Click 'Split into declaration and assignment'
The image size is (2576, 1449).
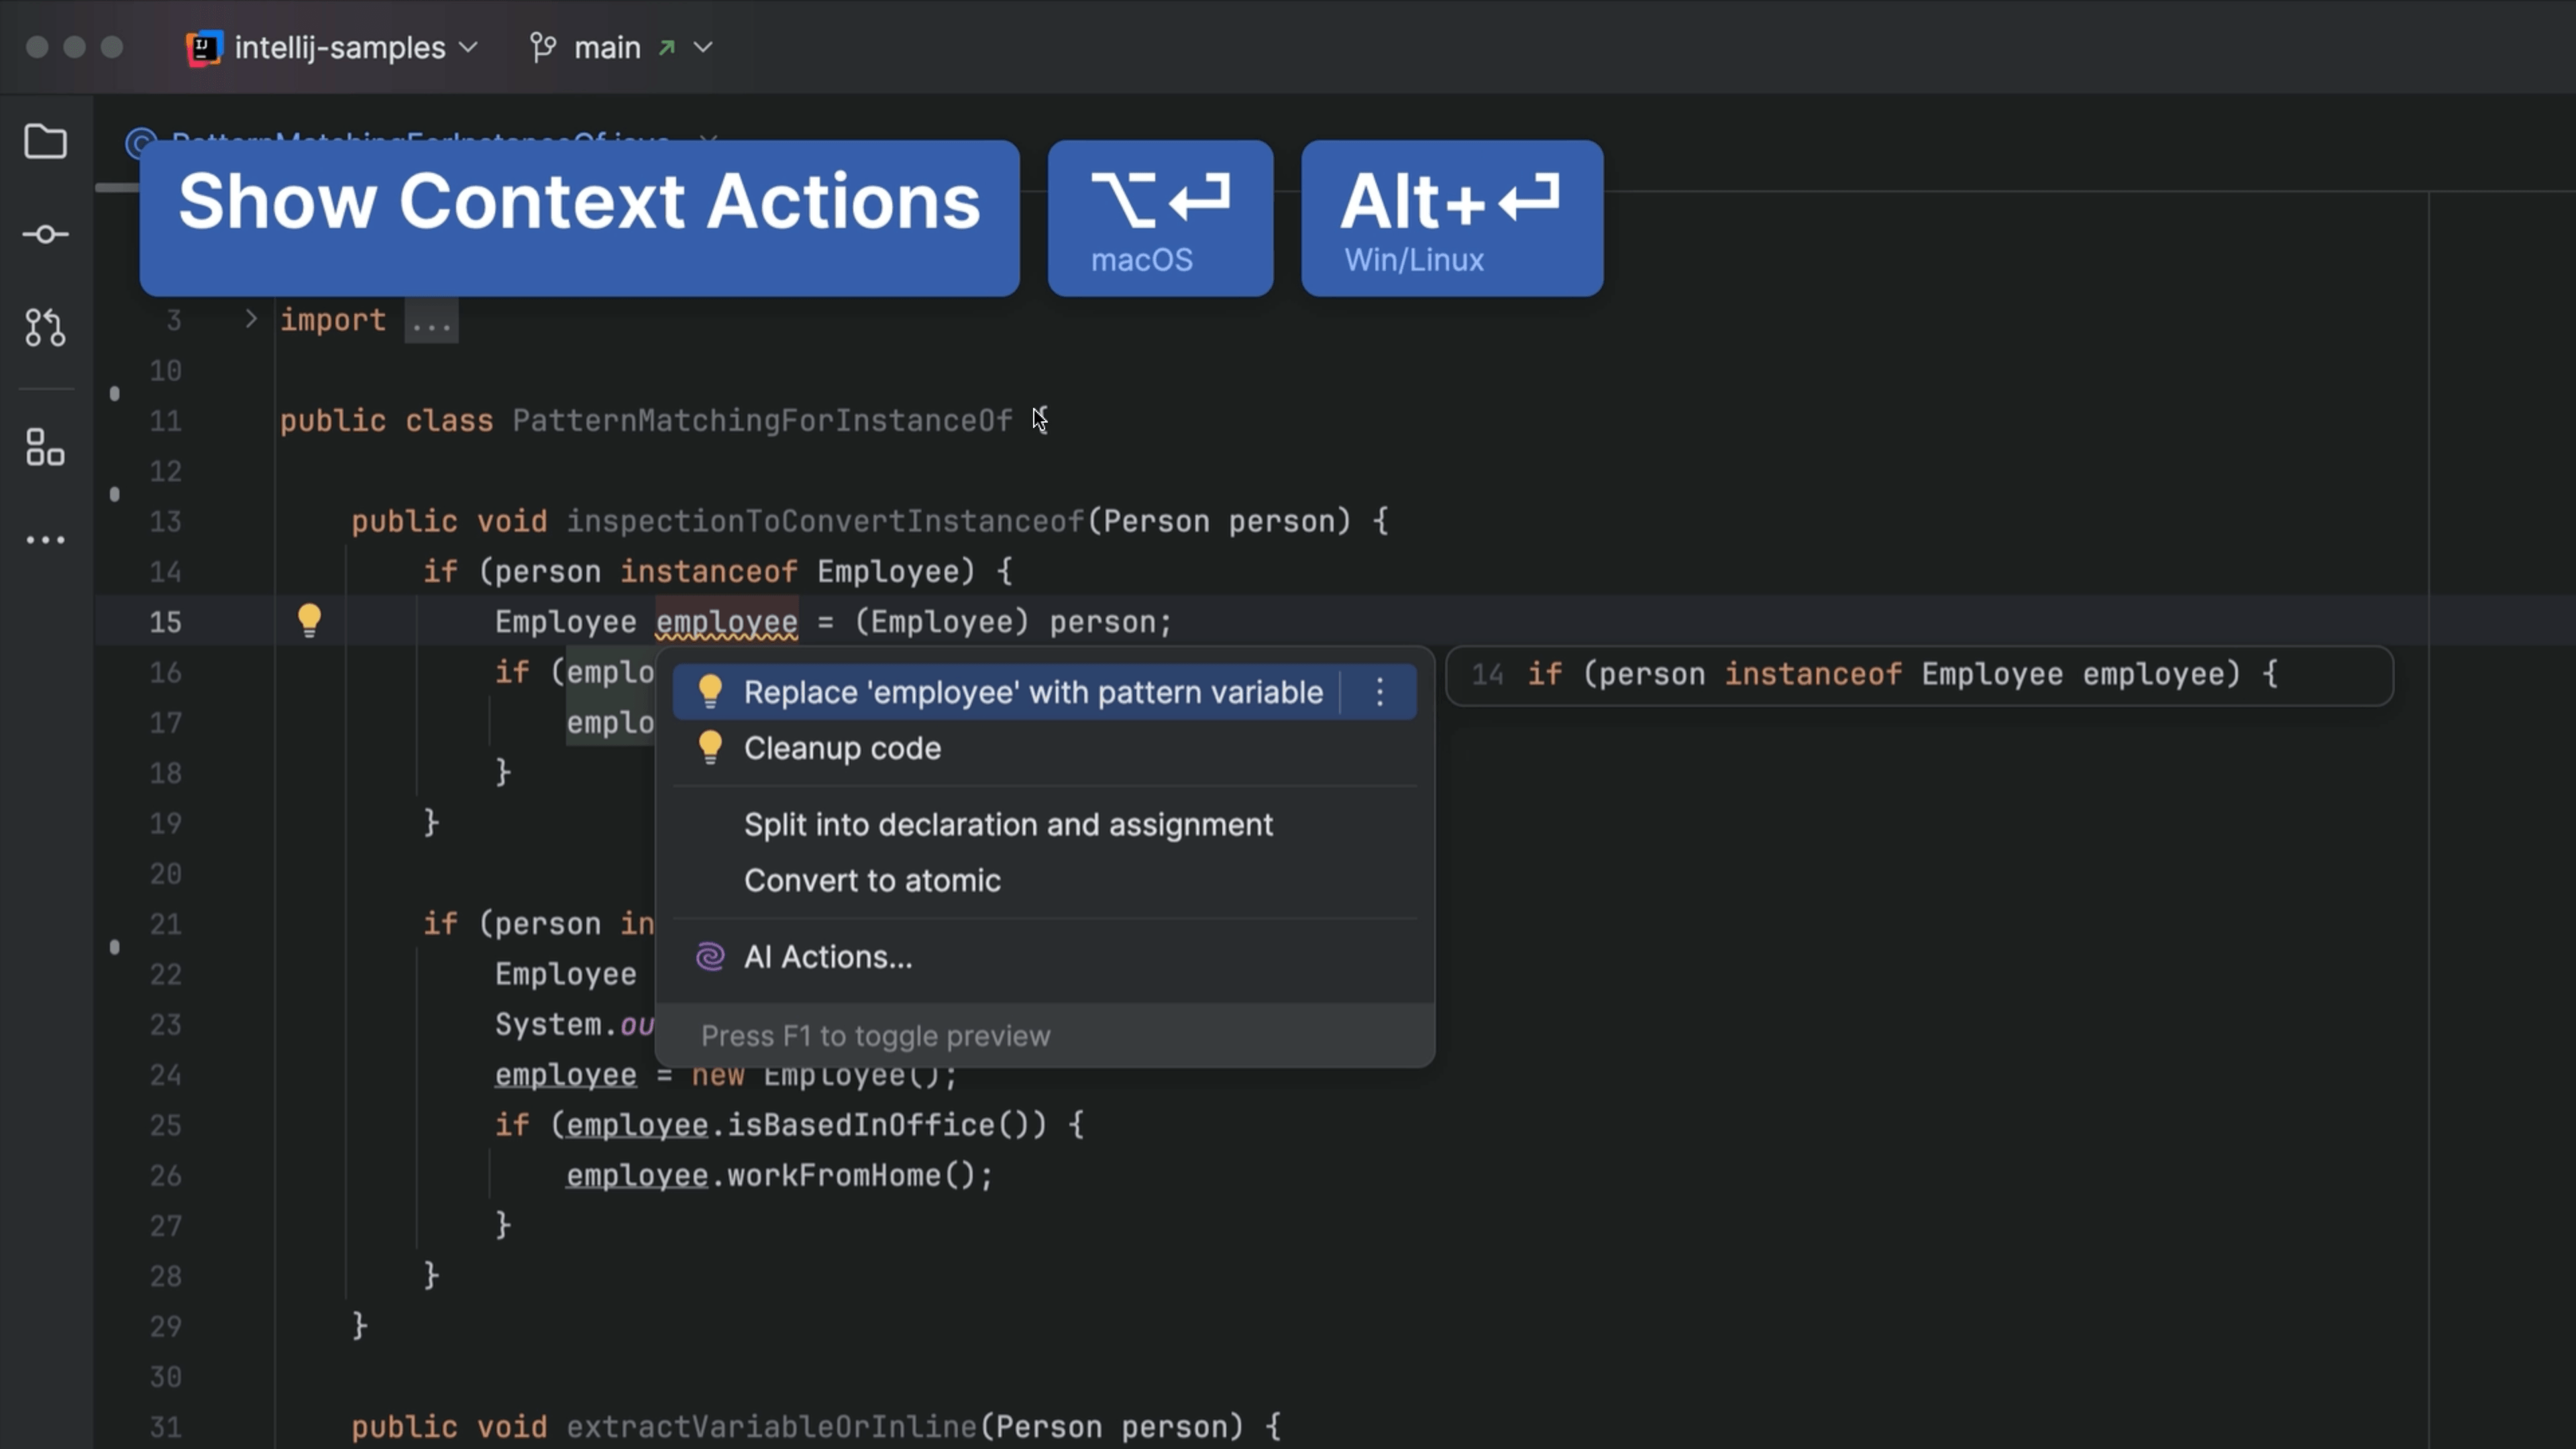pyautogui.click(x=1008, y=822)
